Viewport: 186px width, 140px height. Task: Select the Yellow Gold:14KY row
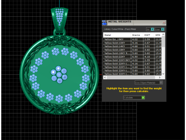click(x=132, y=46)
